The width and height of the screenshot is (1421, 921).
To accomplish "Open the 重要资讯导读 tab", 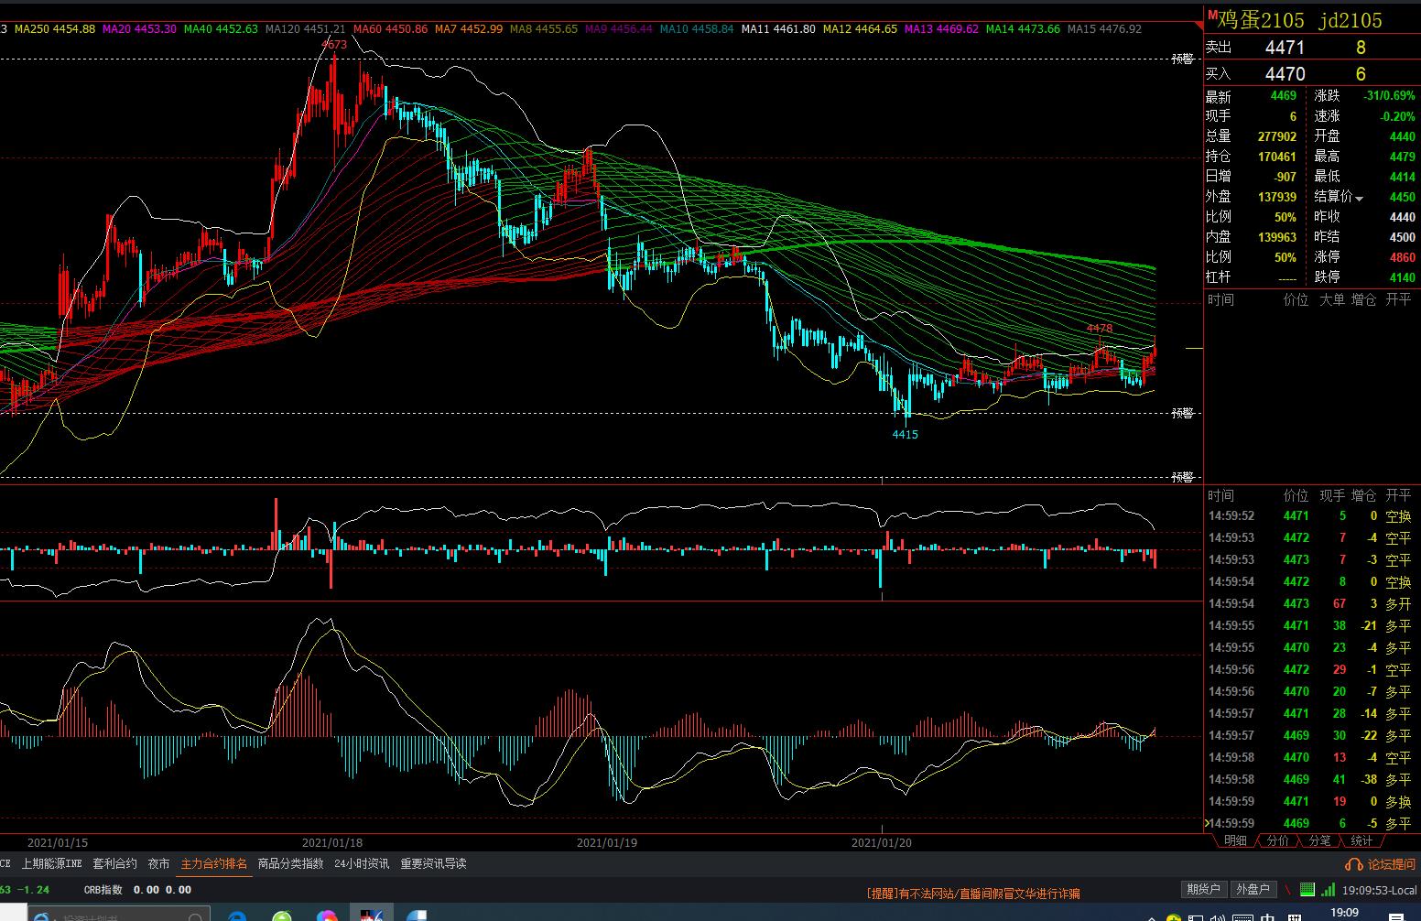I will point(433,863).
